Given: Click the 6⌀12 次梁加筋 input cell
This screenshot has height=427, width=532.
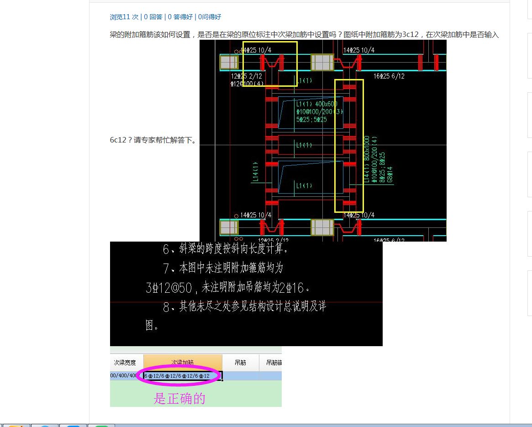Looking at the screenshot, I should tap(182, 376).
